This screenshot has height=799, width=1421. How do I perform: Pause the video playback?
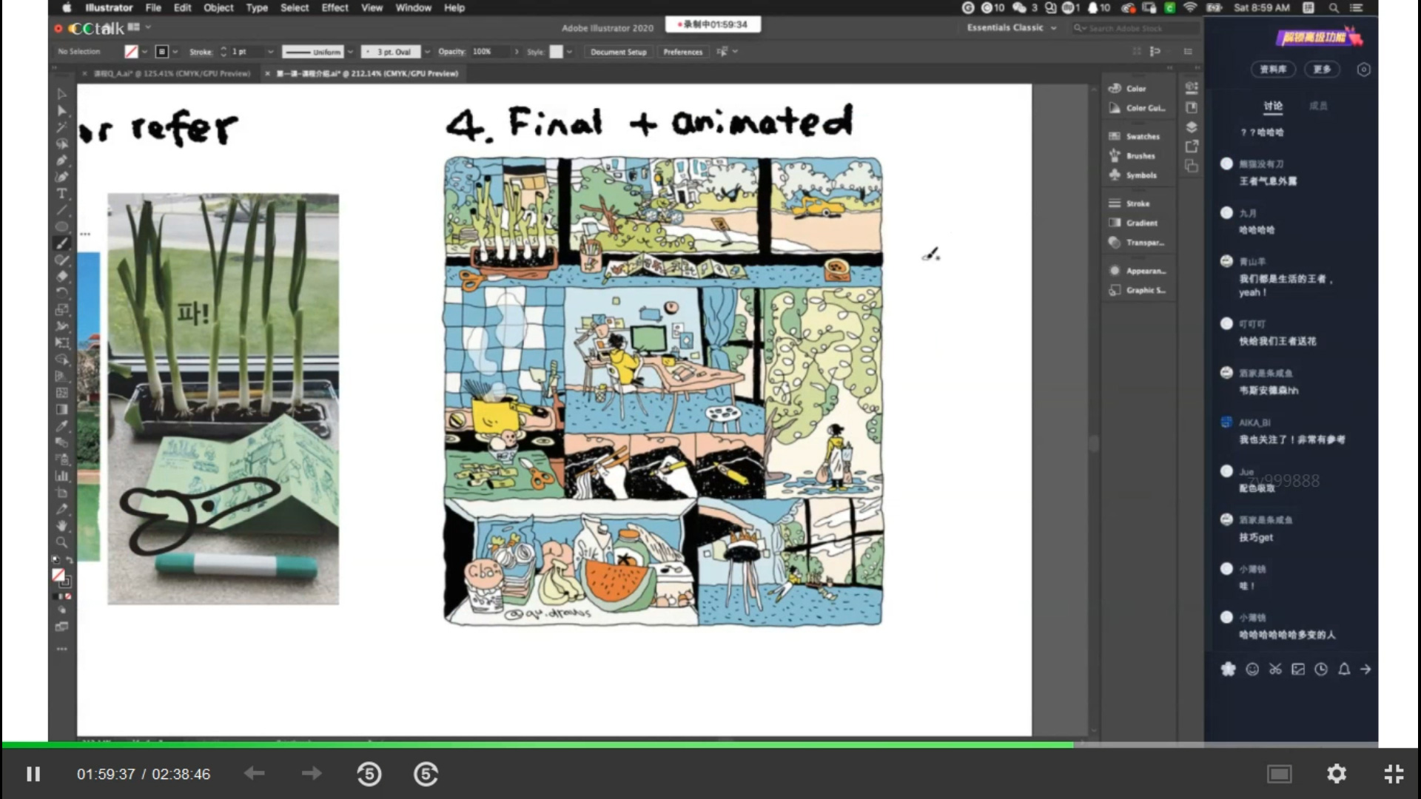click(33, 774)
